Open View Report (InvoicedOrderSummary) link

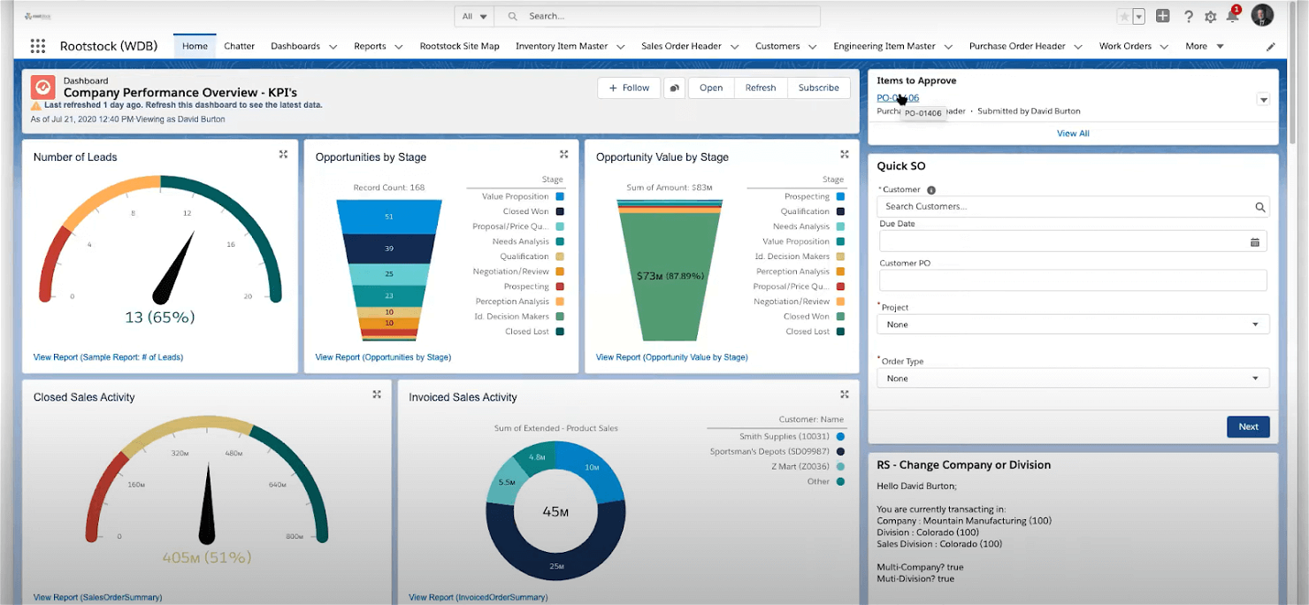478,598
